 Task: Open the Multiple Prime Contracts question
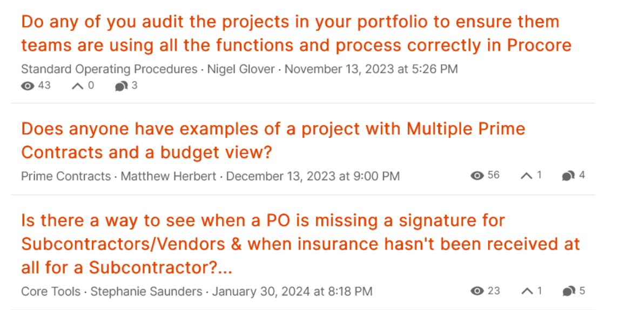[273, 140]
